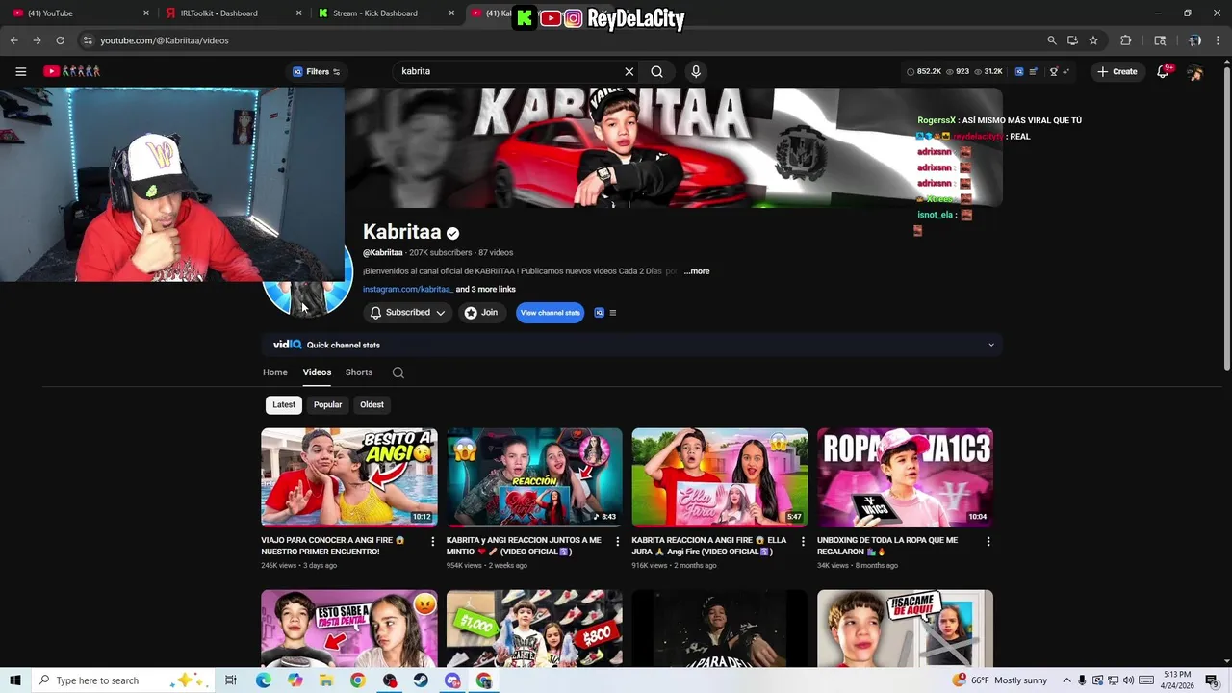The width and height of the screenshot is (1232, 693).
Task: Open the YouTube account avatar menu
Action: tap(1195, 71)
